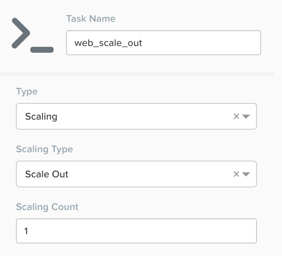Expand the Type dropdown arrow
Screen dimensions: 282x256
[246, 116]
